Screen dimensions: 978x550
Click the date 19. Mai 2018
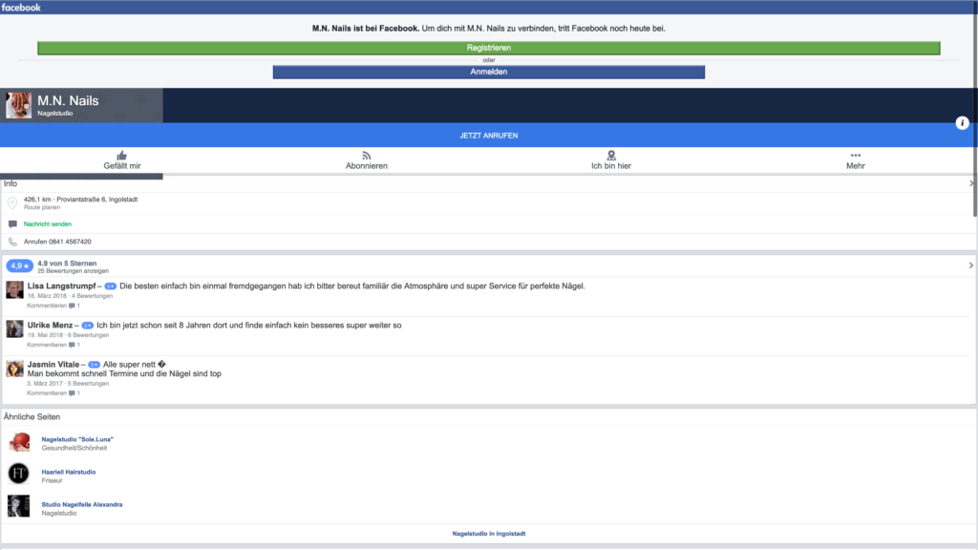[45, 335]
